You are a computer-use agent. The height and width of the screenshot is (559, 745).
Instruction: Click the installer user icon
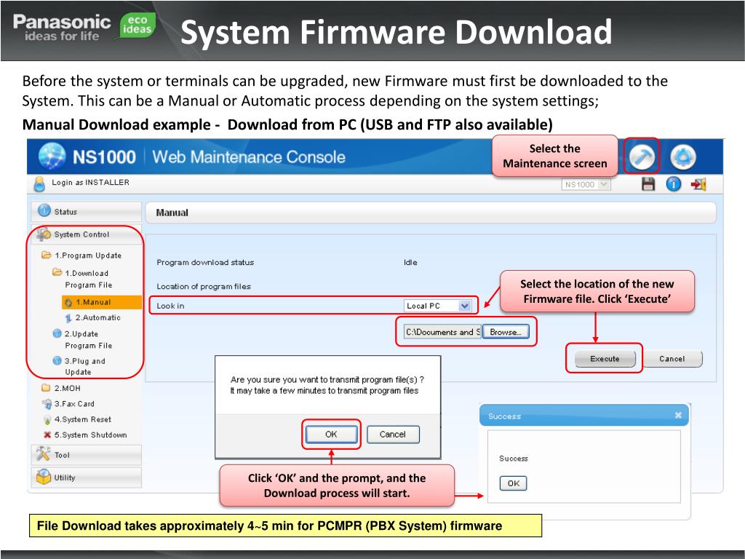40,183
